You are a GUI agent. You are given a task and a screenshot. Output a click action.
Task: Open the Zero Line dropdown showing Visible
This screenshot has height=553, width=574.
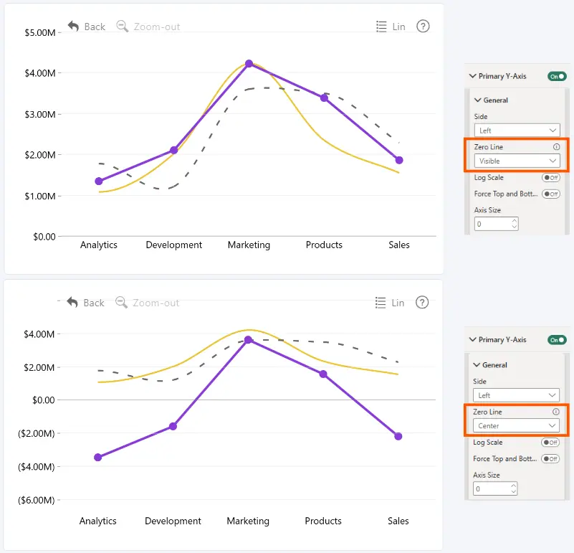(517, 161)
